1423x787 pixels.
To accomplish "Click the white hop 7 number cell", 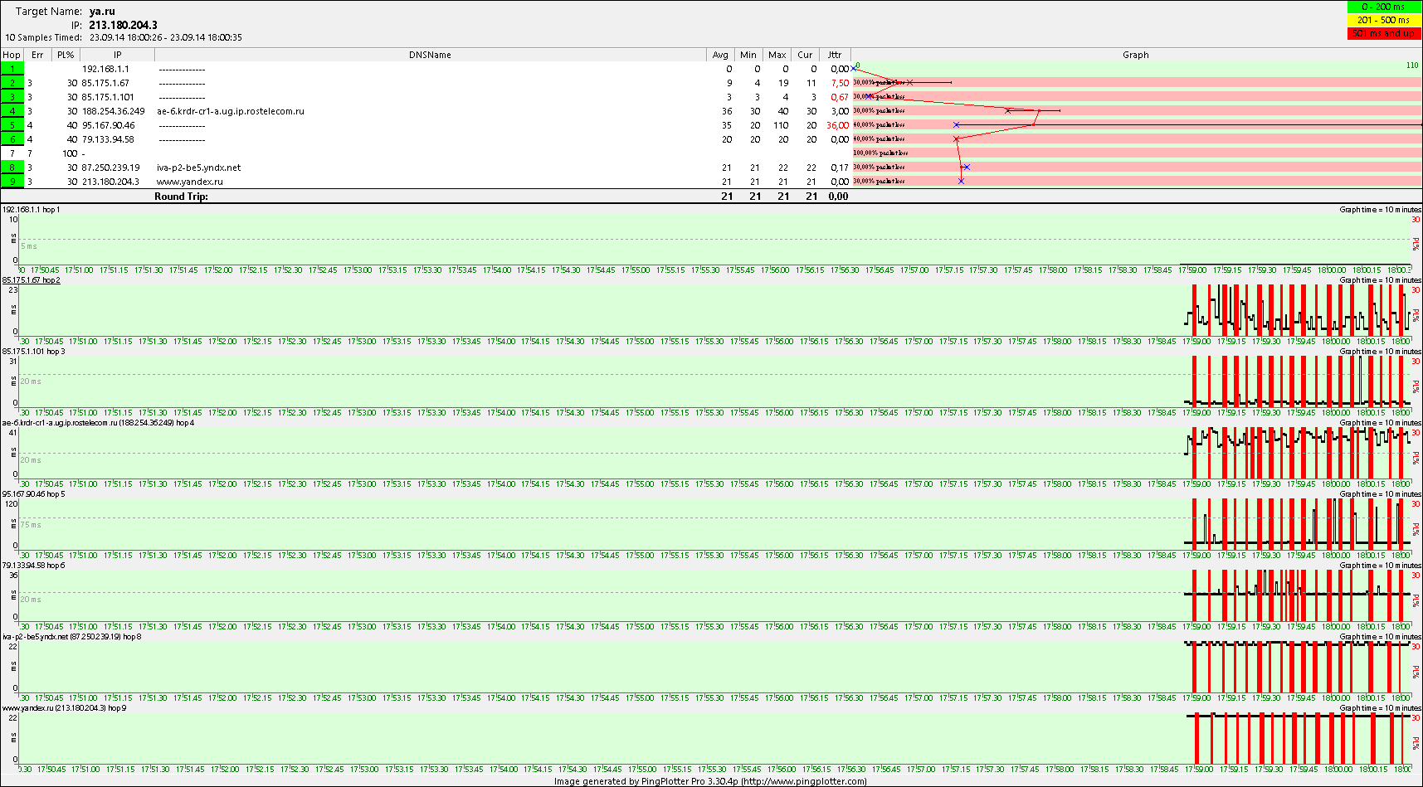I will [12, 153].
